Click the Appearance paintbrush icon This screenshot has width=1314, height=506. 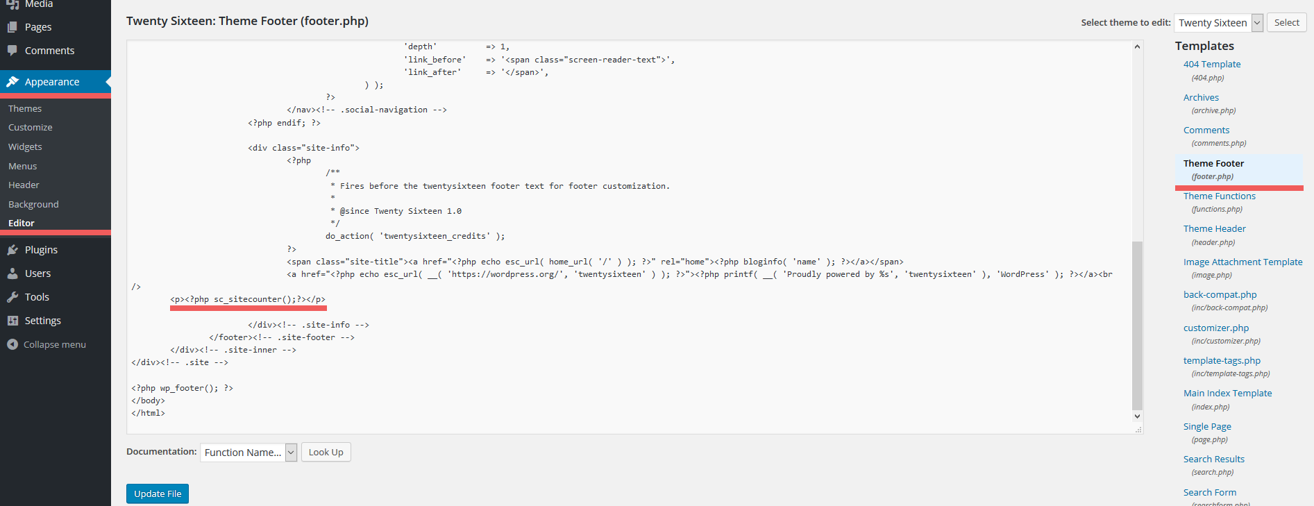(x=12, y=82)
